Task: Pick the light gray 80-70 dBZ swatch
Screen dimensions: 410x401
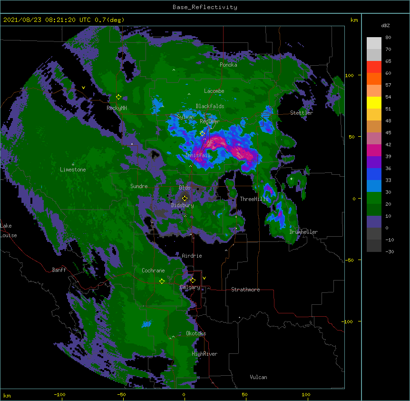Action: pyautogui.click(x=374, y=43)
